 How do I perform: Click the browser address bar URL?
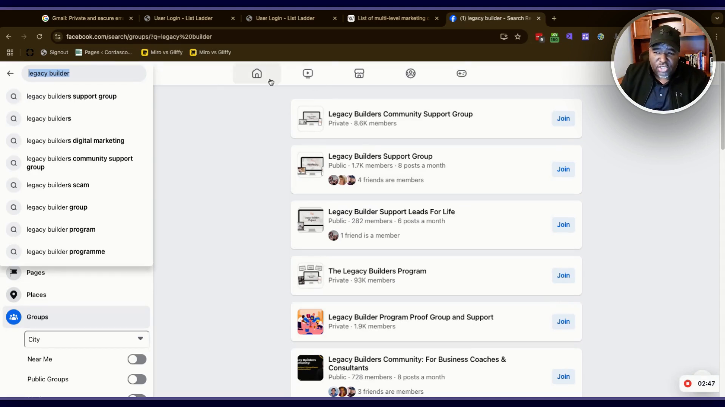pos(139,37)
